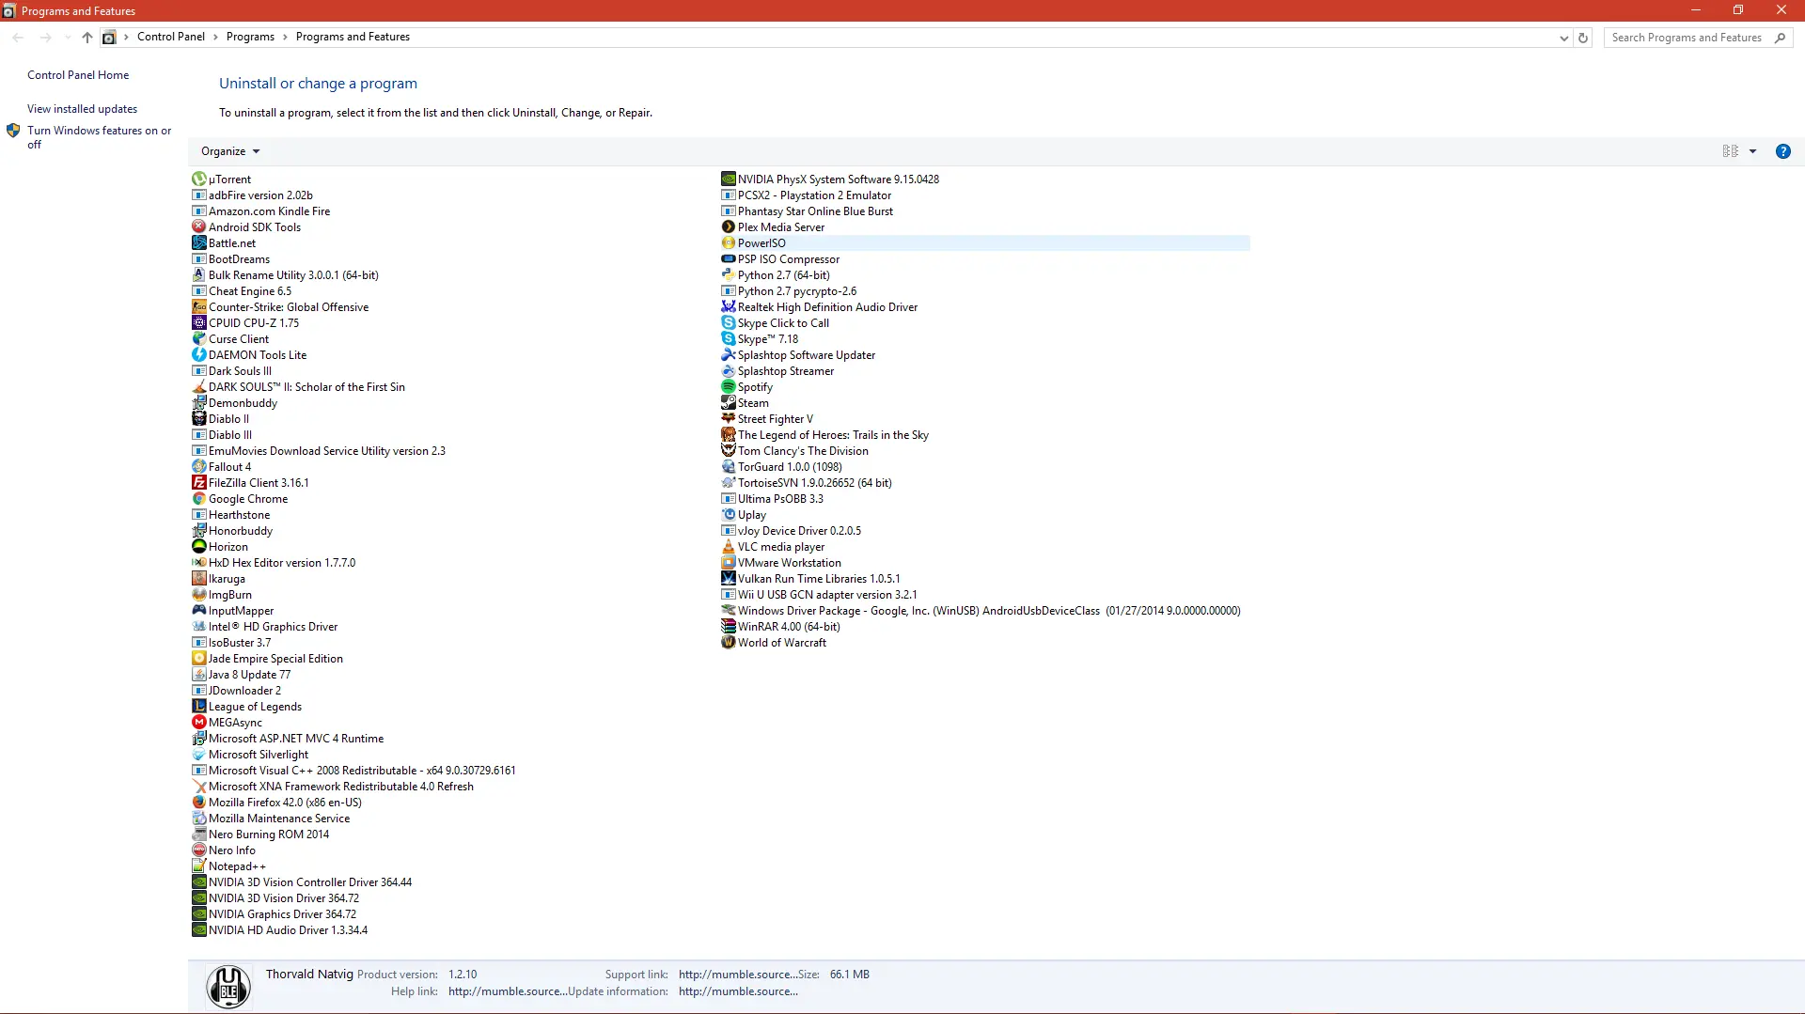Expand the view options dropdown arrow
The image size is (1805, 1014).
click(x=1752, y=151)
